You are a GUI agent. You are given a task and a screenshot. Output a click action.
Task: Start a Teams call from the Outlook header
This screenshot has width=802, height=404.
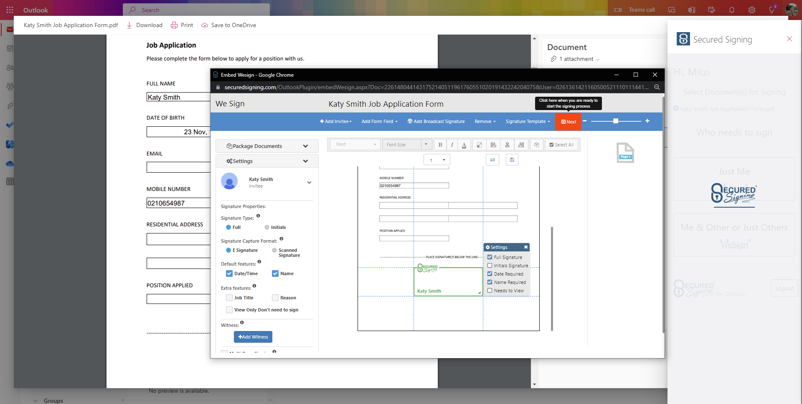[x=635, y=10]
